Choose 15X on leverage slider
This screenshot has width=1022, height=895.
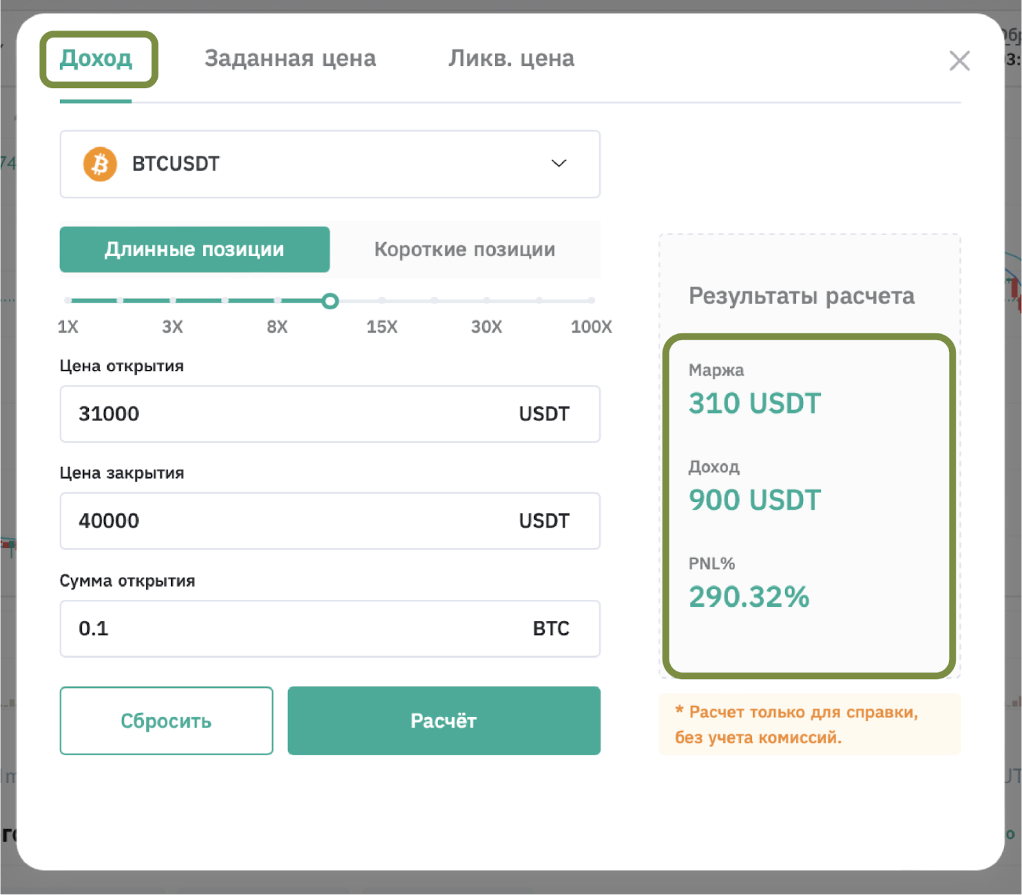(382, 300)
